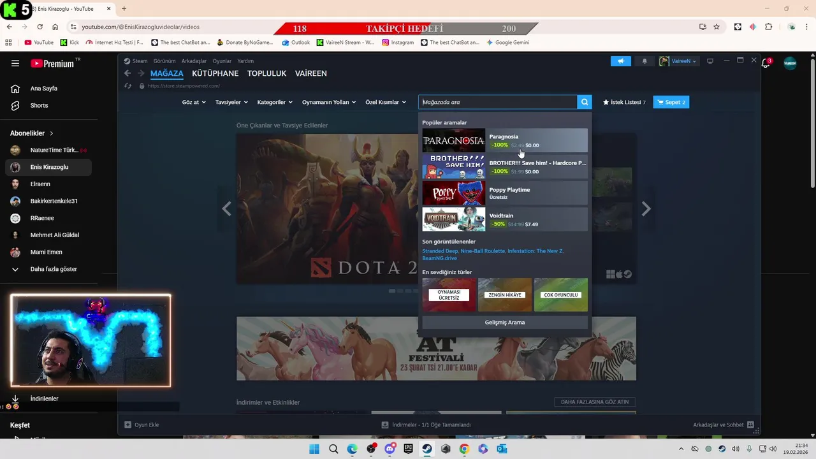Open Stranded Deep recently viewed link

pyautogui.click(x=441, y=251)
